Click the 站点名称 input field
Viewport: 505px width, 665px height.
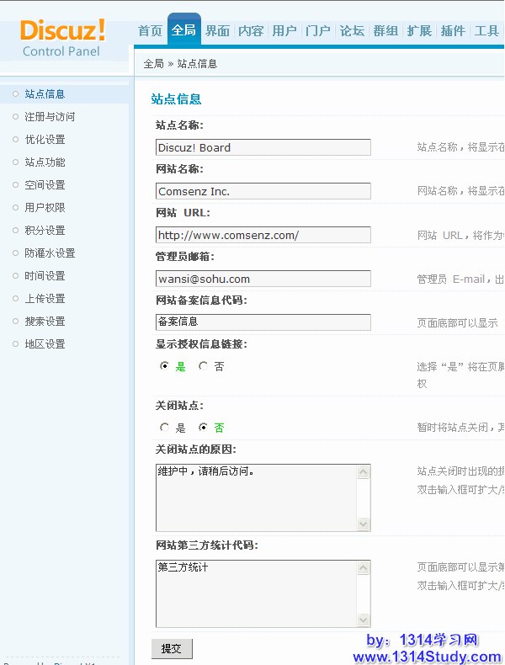(263, 147)
